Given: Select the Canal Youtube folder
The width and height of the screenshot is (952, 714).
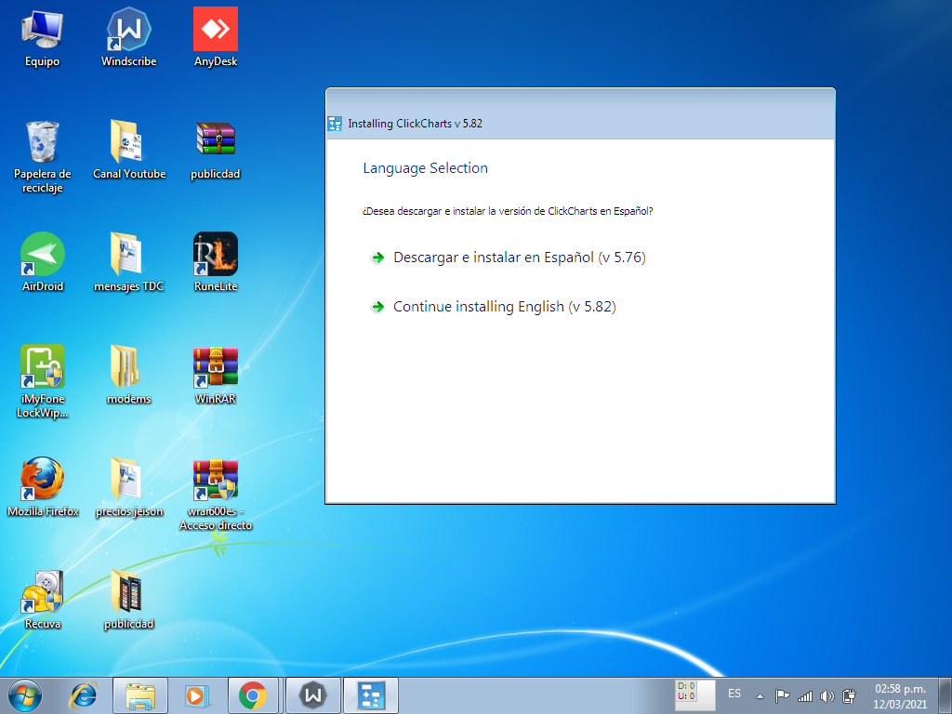Looking at the screenshot, I should [128, 150].
